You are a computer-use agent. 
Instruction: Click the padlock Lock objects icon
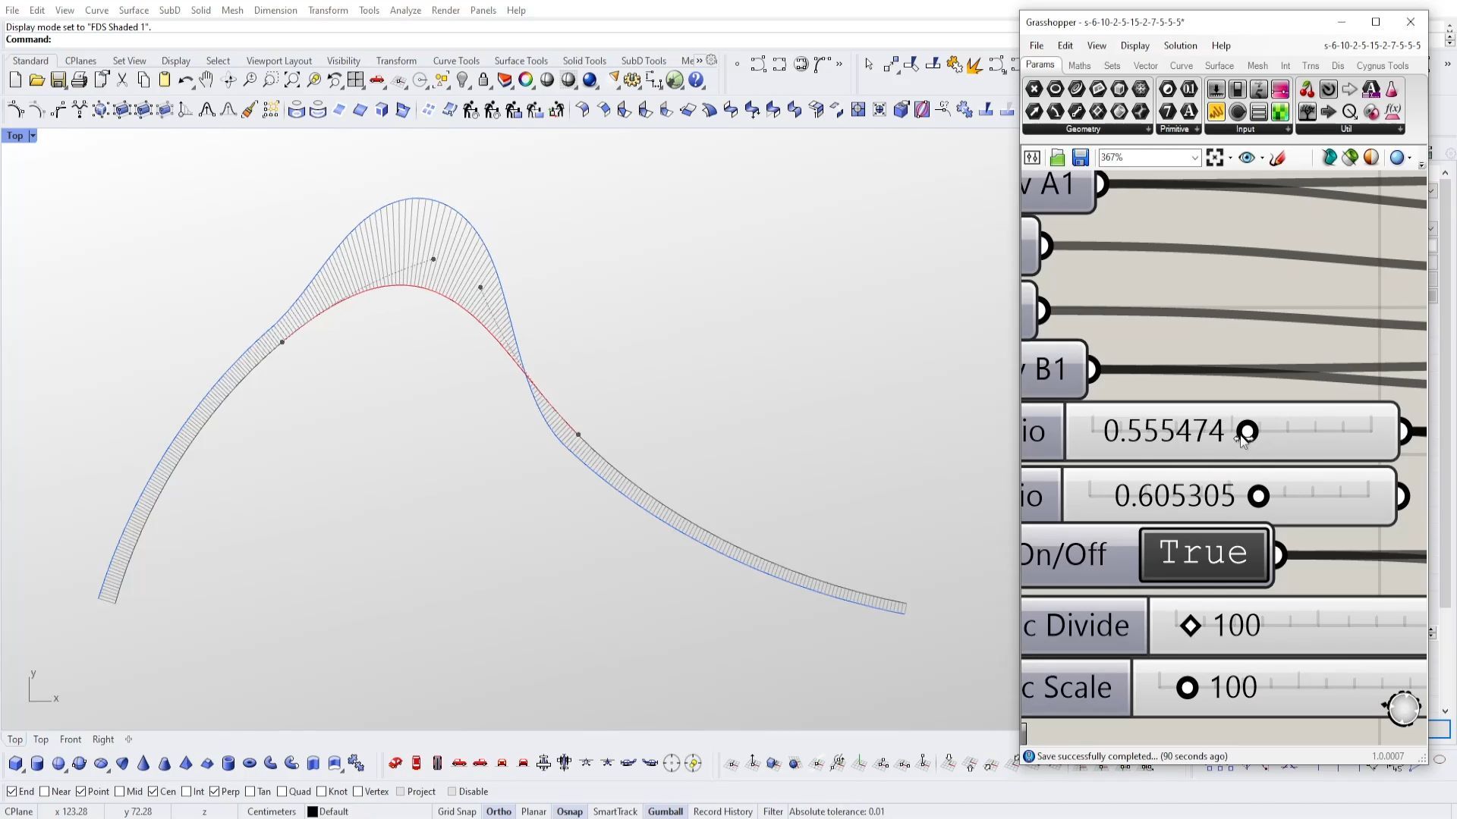tap(483, 80)
